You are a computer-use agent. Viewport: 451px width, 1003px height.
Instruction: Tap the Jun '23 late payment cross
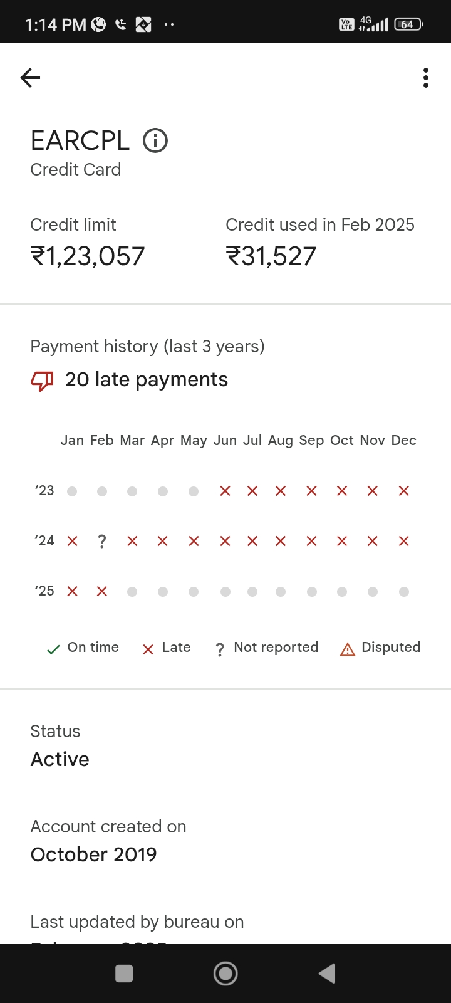[x=225, y=491]
